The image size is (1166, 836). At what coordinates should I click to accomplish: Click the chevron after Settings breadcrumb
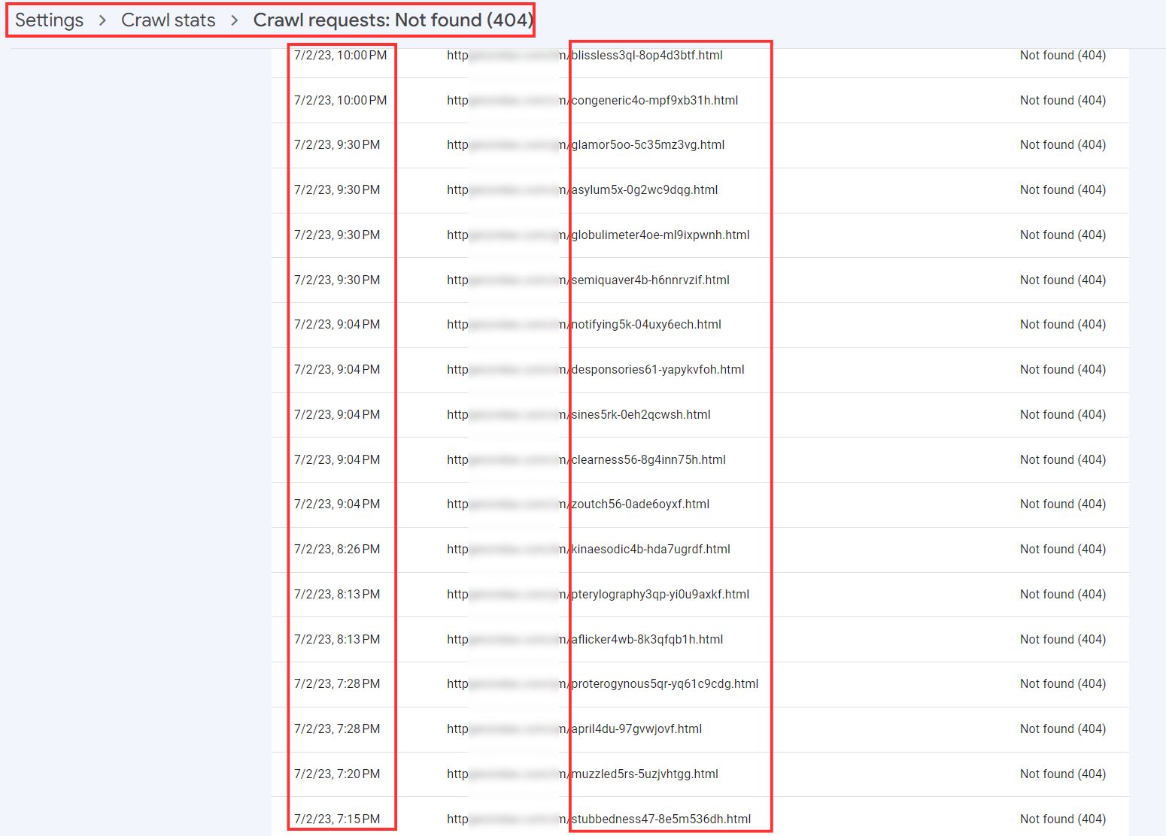tap(102, 20)
